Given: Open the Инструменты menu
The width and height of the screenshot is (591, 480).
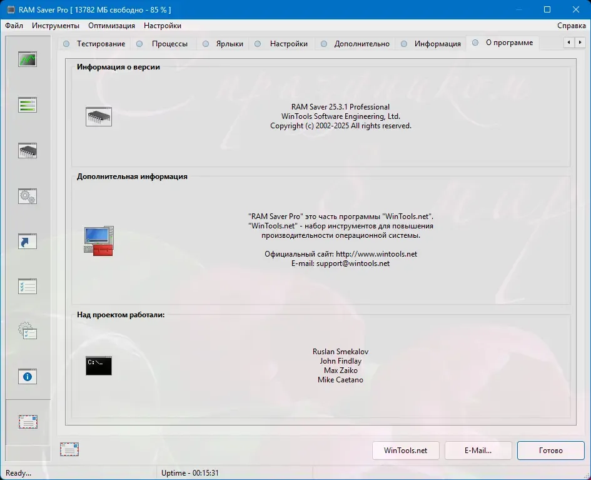Looking at the screenshot, I should click(x=56, y=26).
